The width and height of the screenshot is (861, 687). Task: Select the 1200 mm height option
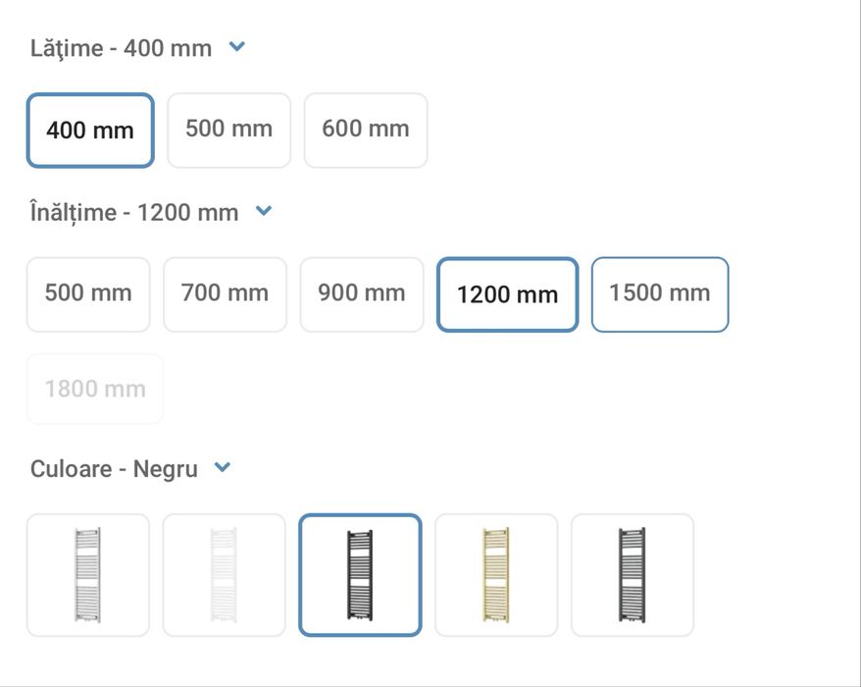coord(507,294)
